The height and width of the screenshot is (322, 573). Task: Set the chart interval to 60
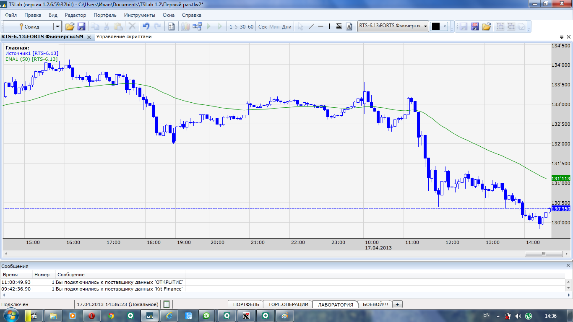251,26
